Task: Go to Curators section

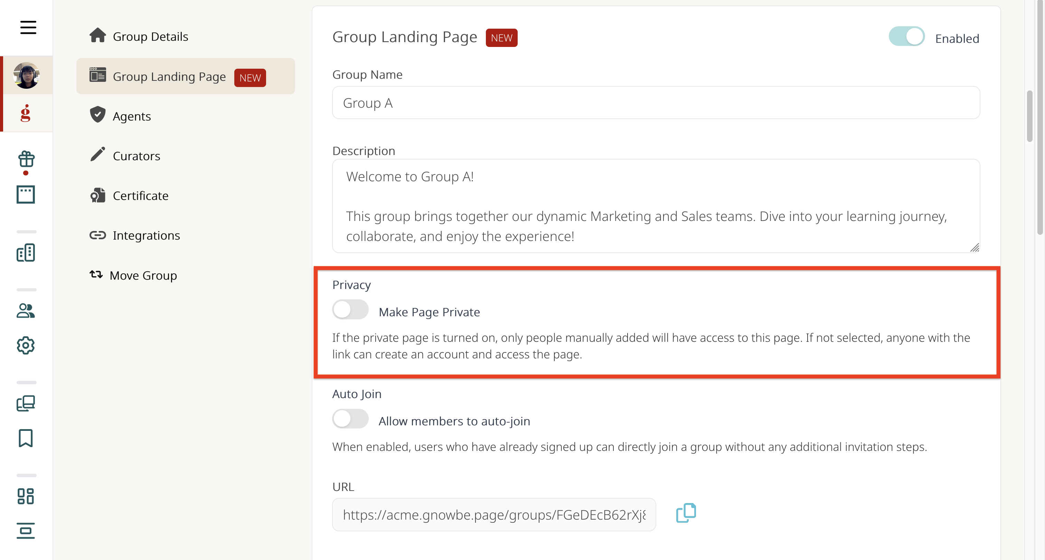Action: (x=186, y=156)
